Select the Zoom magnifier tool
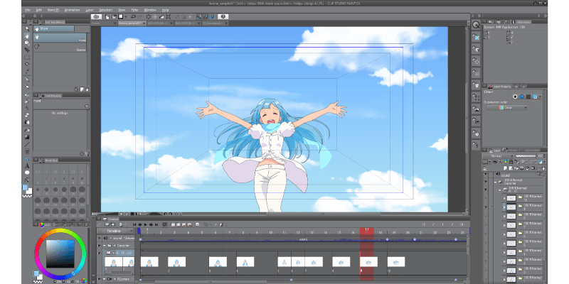Viewport: 569px width, 284px height. point(27,28)
